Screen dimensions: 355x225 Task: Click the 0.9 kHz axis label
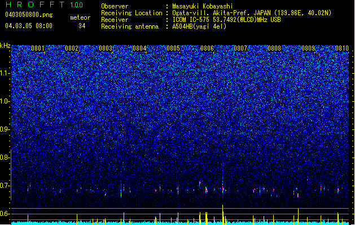tap(5, 129)
